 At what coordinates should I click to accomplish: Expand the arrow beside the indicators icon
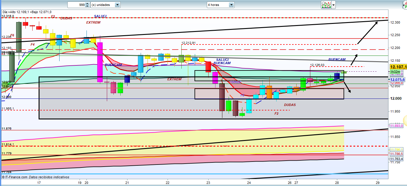[x=333, y=5]
